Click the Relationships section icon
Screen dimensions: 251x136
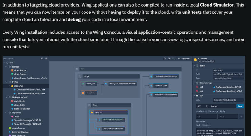[x=197, y=83]
